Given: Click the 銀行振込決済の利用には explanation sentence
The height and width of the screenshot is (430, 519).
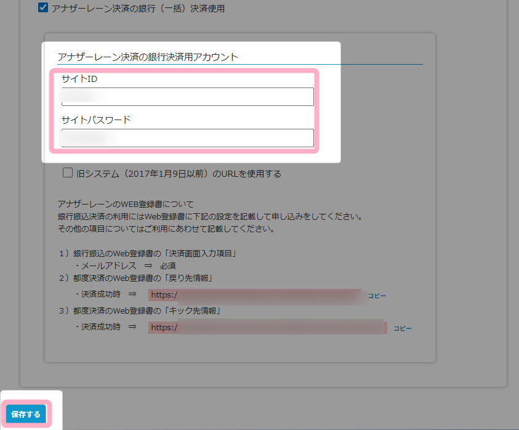Looking at the screenshot, I should [208, 217].
